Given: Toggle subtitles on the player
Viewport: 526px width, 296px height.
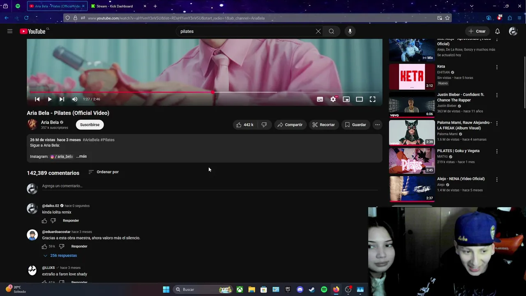Looking at the screenshot, I should tap(320, 99).
